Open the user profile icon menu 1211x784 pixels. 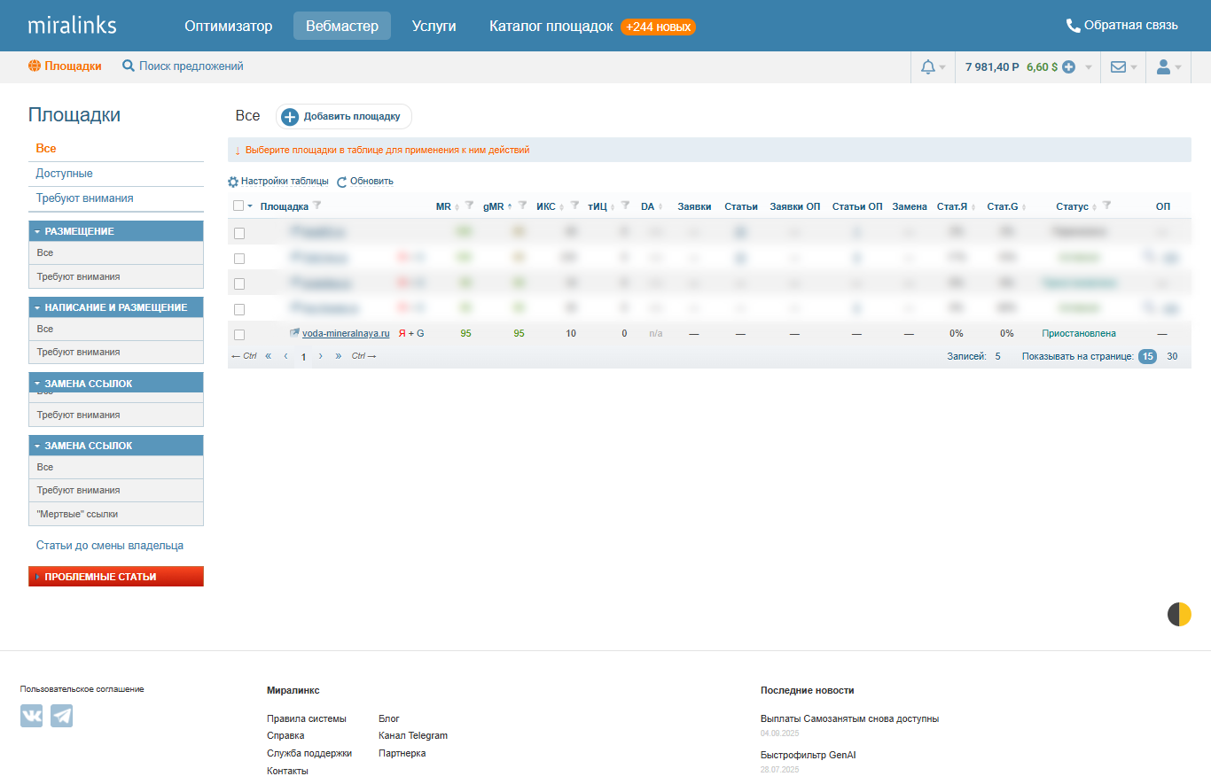[x=1164, y=67]
